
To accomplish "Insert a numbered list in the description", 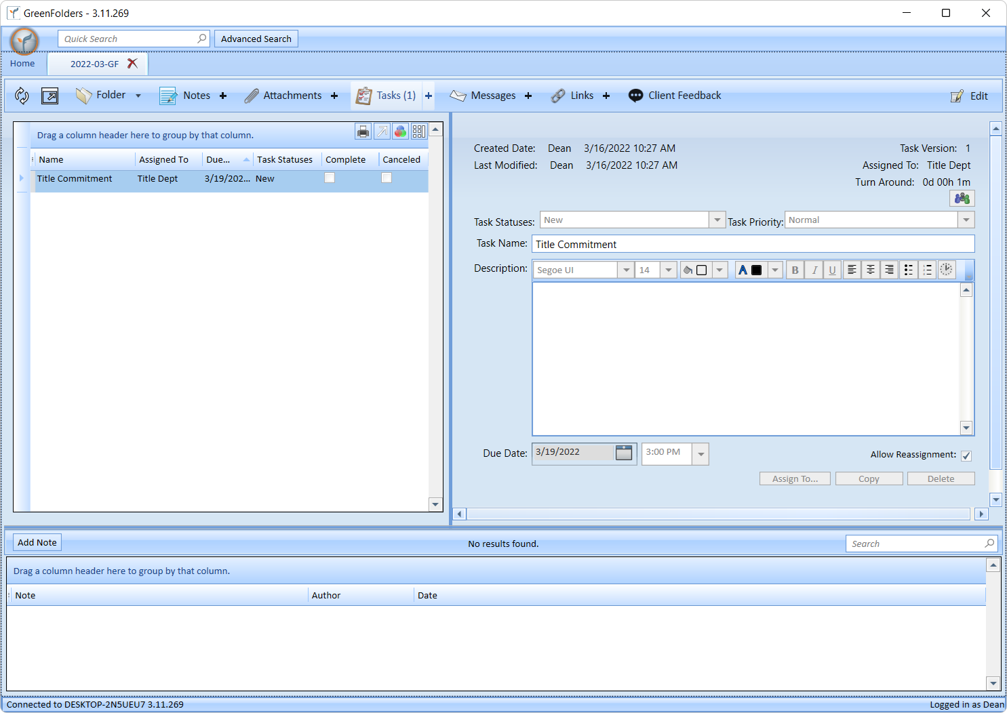I will coord(927,270).
